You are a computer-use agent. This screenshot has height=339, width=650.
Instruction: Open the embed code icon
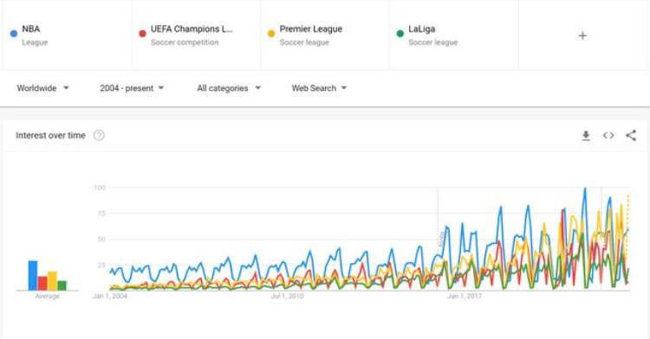[x=608, y=136]
